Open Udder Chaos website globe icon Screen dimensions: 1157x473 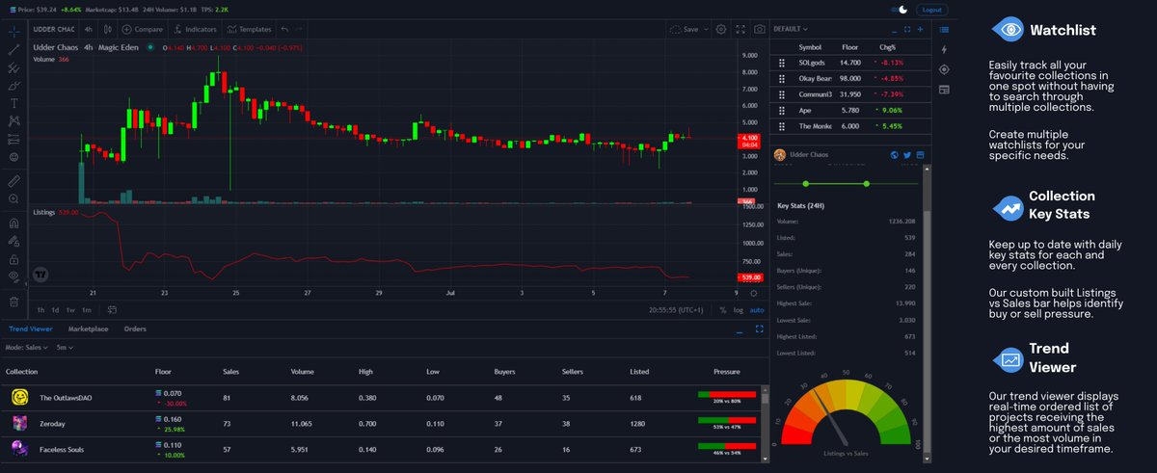tap(894, 154)
